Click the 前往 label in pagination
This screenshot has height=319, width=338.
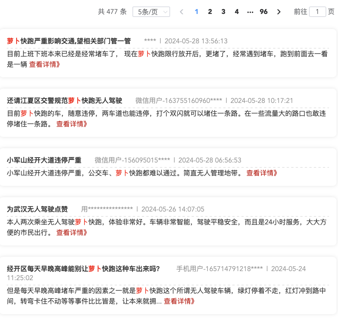301,12
